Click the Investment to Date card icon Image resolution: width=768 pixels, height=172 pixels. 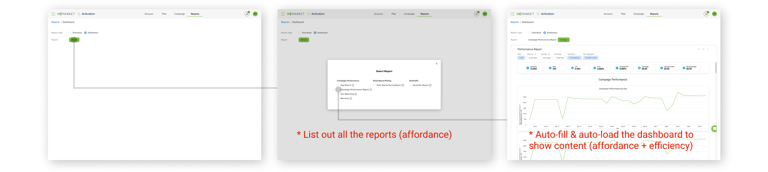coord(662,68)
